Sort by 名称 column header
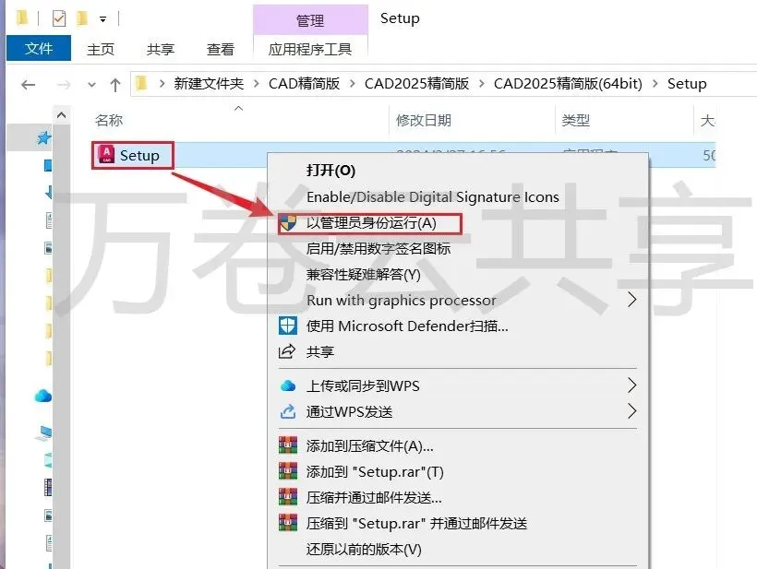Screen dimensions: 757x569 109,120
